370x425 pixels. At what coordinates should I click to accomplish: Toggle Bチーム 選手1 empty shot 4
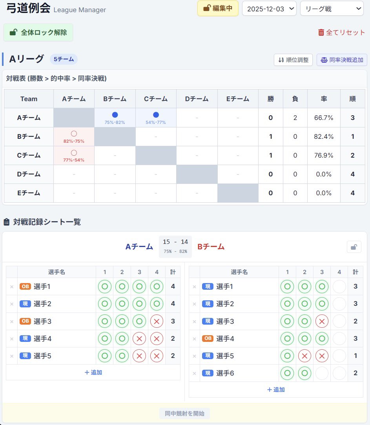(x=339, y=287)
